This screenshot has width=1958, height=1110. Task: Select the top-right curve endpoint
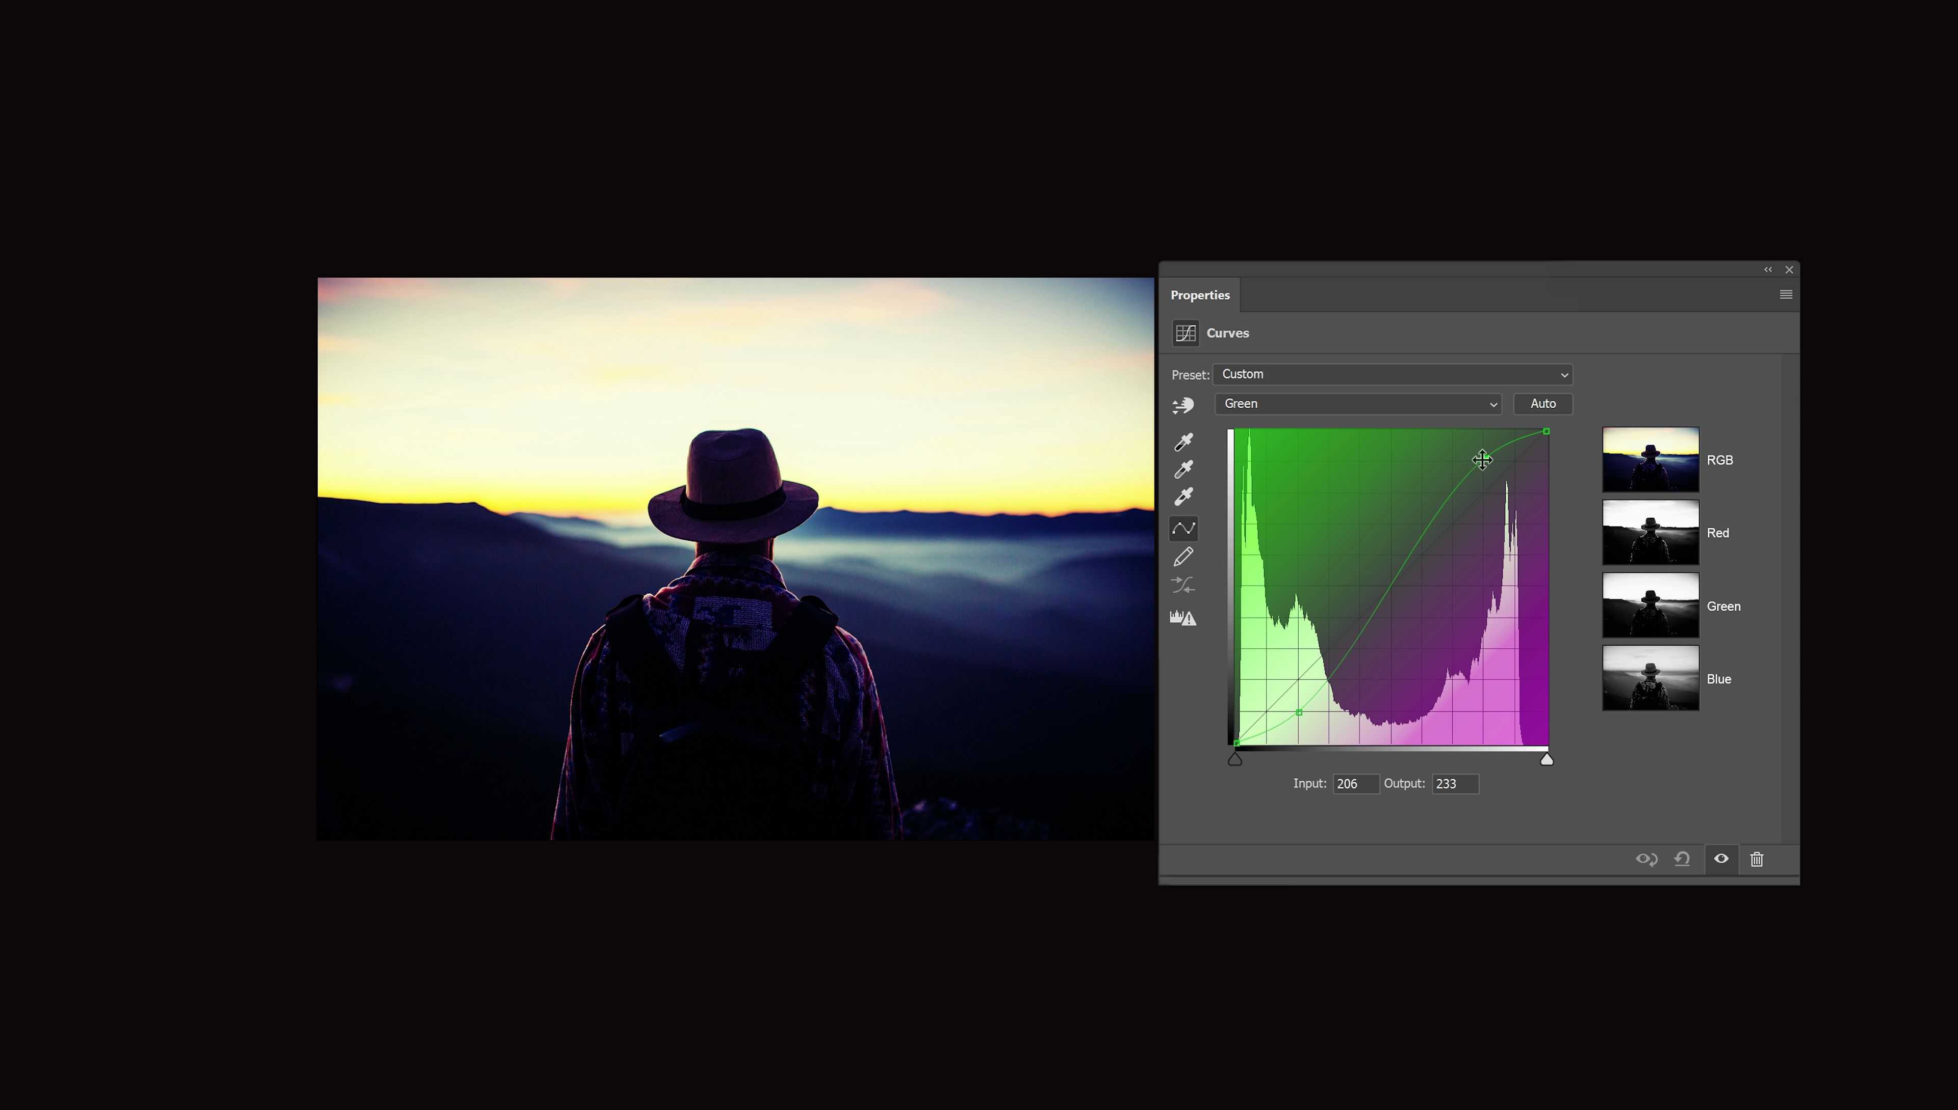point(1546,432)
